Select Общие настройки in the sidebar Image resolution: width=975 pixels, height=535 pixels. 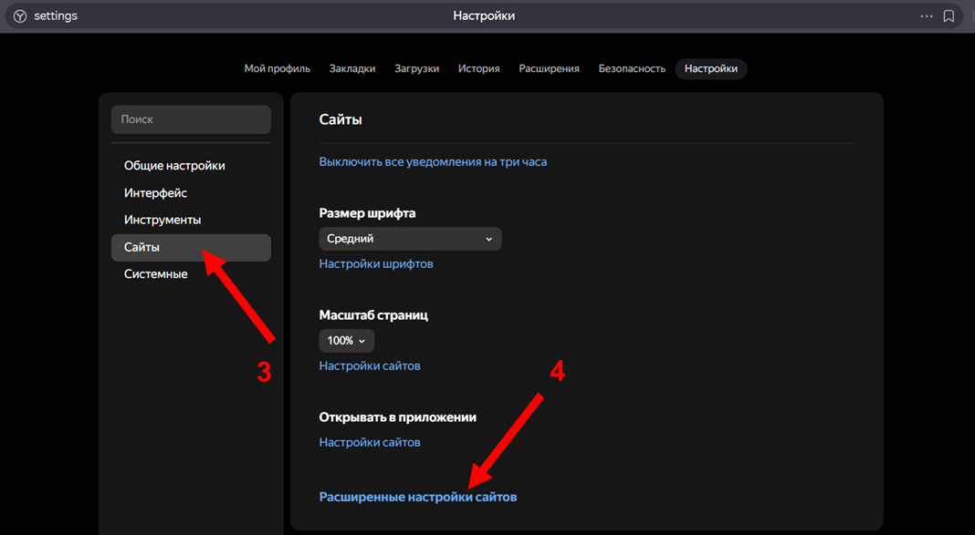174,166
